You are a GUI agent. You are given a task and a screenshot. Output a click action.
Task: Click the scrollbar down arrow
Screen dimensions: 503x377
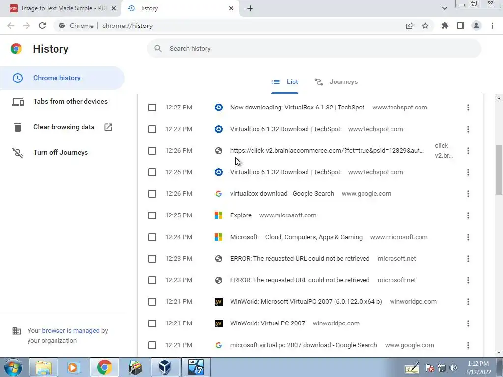pyautogui.click(x=499, y=353)
